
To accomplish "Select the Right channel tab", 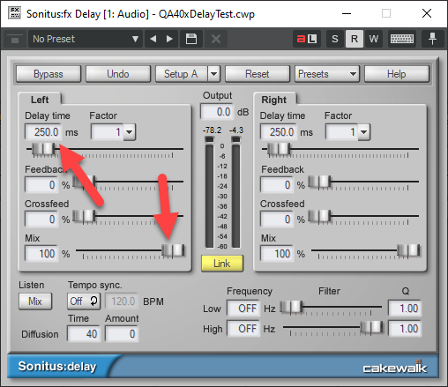I will 274,100.
